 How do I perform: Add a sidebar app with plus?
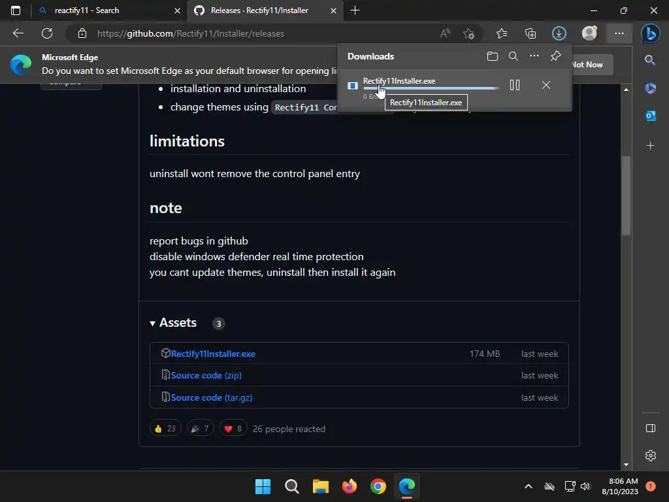click(650, 146)
